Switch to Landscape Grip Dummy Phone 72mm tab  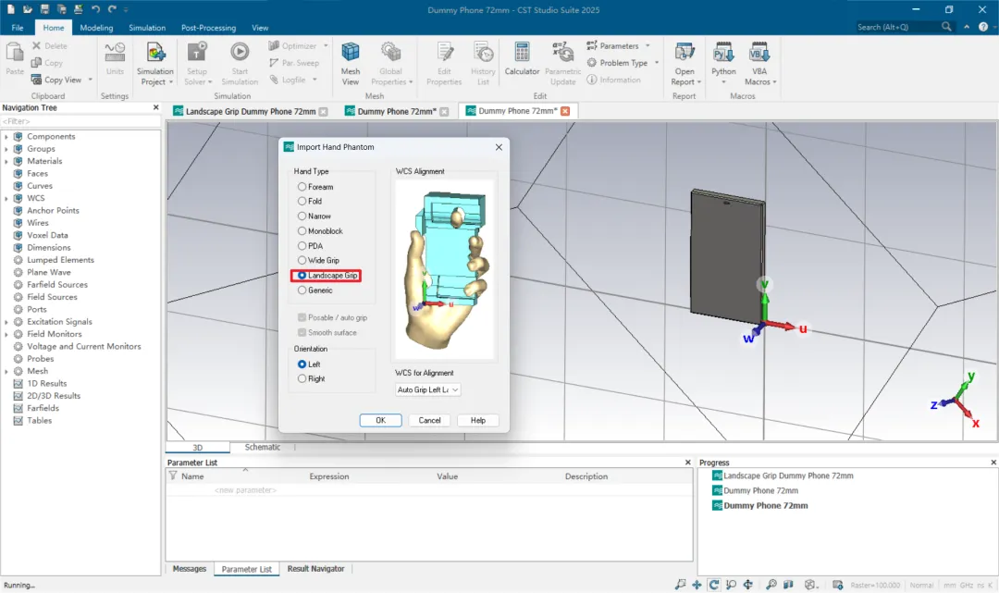pyautogui.click(x=251, y=111)
